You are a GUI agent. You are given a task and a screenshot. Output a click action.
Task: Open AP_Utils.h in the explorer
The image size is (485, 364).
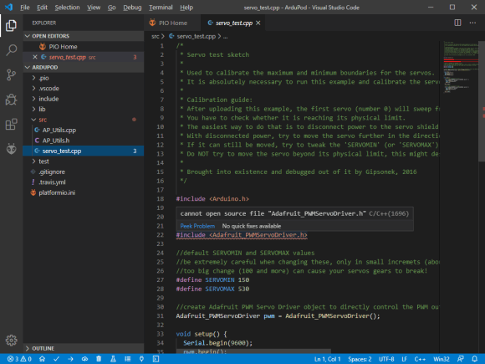tap(84, 141)
